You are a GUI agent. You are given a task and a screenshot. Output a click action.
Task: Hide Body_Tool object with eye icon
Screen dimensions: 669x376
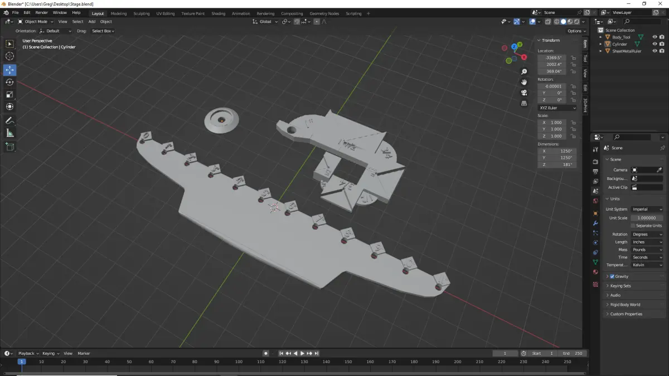click(x=655, y=37)
